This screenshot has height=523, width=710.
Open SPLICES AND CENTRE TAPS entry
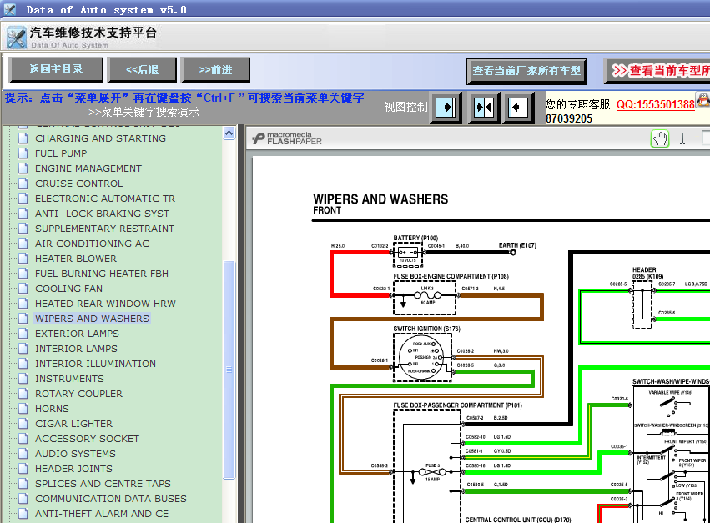click(103, 483)
